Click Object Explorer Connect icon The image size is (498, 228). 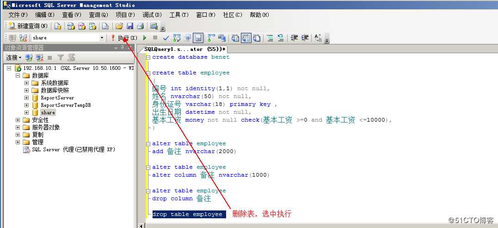[x=29, y=57]
